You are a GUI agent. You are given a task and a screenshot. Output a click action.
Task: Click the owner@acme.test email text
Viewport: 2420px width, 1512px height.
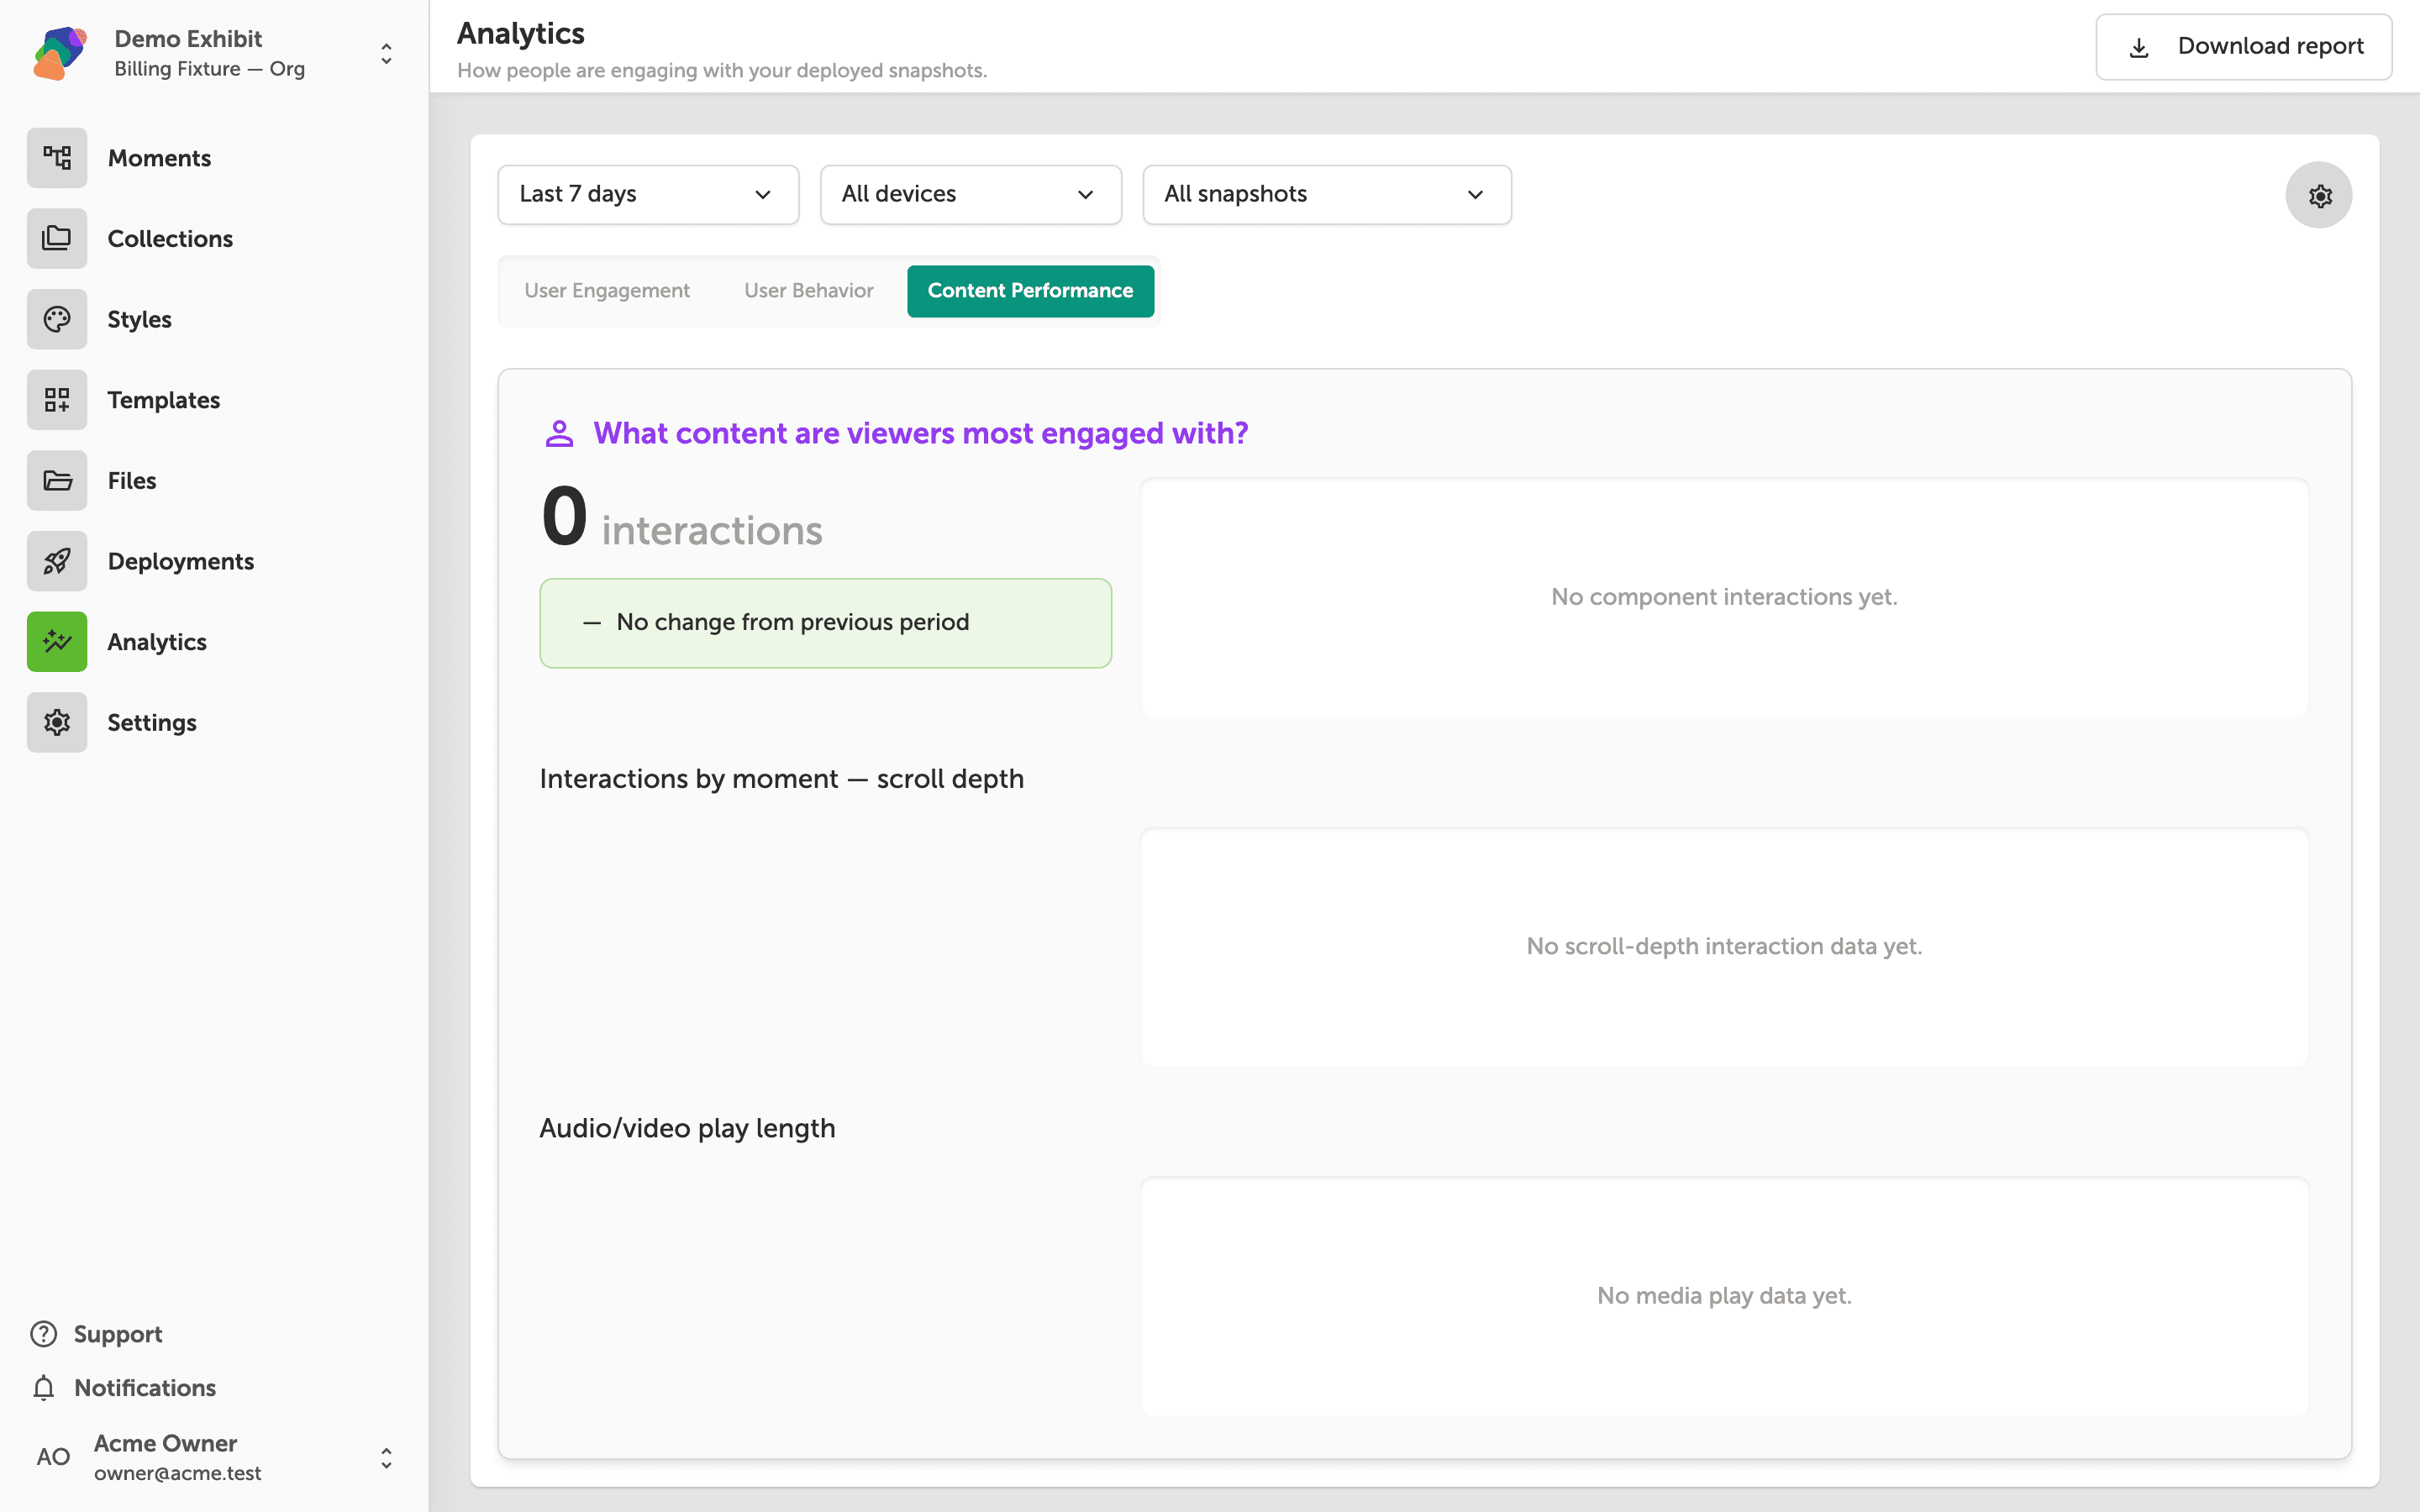coord(178,1474)
